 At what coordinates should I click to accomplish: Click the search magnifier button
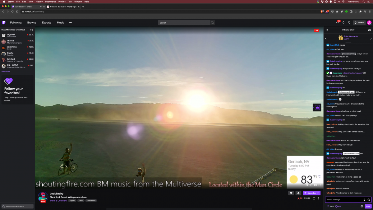[x=213, y=22]
